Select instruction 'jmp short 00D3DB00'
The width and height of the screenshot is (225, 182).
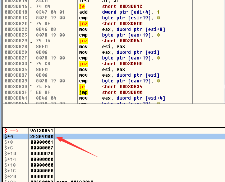(111, 92)
